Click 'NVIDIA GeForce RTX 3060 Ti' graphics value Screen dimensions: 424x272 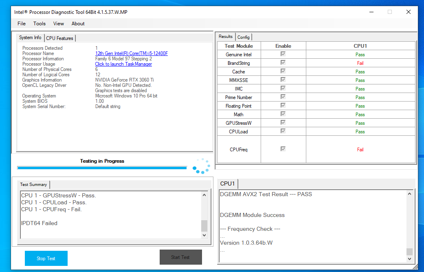point(124,80)
